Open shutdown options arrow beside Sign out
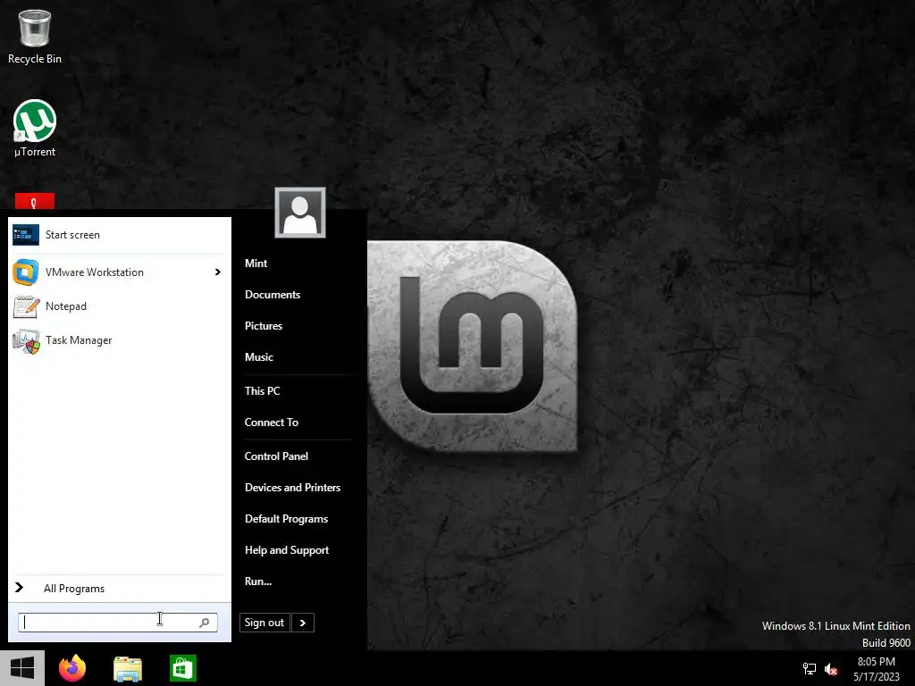 point(303,623)
